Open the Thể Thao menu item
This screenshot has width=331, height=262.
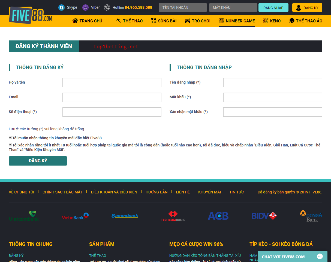tap(129, 21)
